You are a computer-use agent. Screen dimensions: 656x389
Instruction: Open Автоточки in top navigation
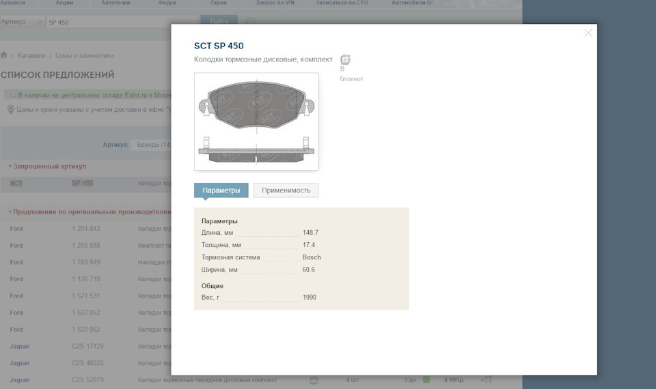(x=115, y=3)
